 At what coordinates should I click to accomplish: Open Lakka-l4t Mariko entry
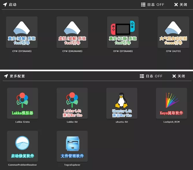pyautogui.click(x=72, y=103)
